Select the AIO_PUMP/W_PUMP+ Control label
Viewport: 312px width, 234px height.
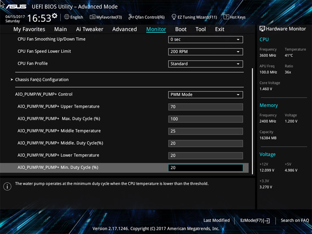coord(44,94)
